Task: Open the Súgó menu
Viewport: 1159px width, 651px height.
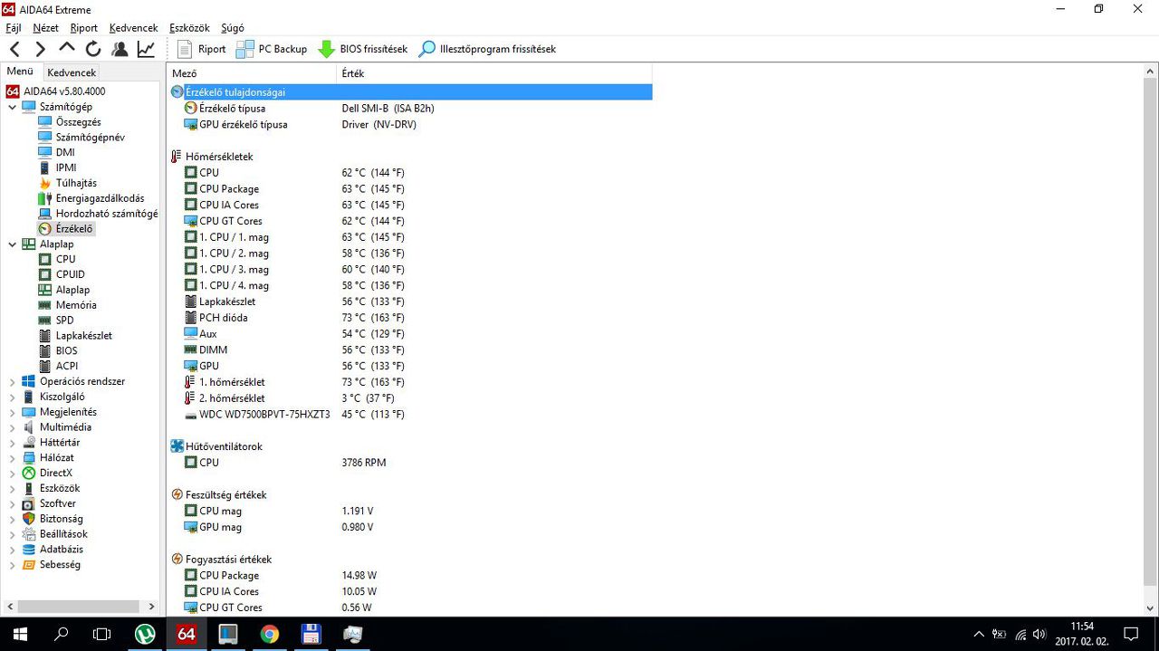Action: pyautogui.click(x=232, y=28)
